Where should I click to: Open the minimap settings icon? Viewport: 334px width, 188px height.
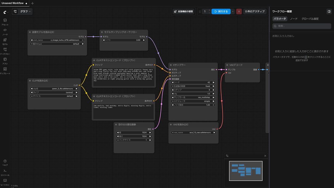(x=227, y=156)
